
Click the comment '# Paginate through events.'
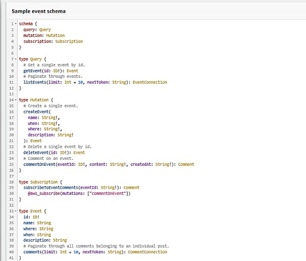click(53, 77)
